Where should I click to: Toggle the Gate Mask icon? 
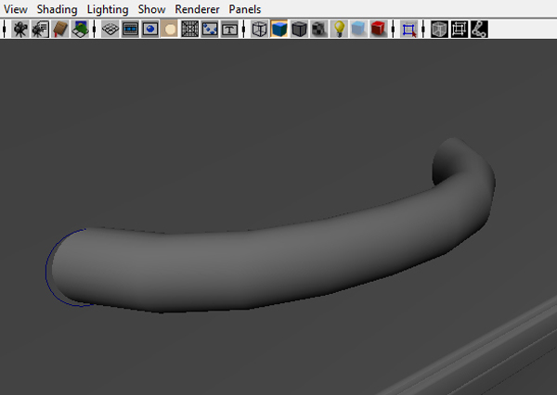tap(170, 29)
